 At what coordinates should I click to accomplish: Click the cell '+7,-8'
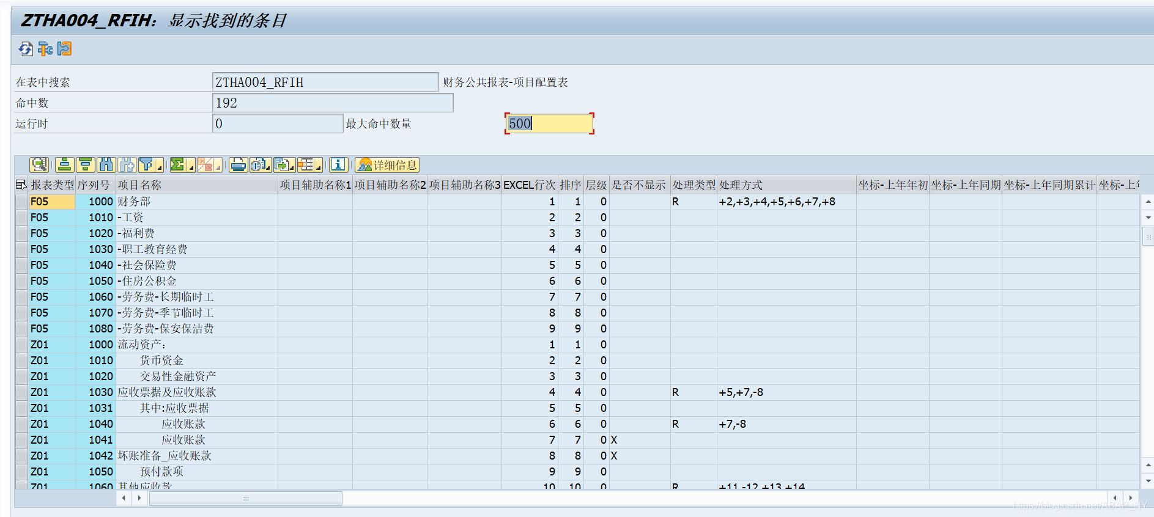point(786,424)
